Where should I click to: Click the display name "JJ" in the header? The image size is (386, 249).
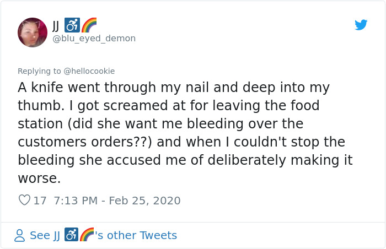[x=56, y=25]
